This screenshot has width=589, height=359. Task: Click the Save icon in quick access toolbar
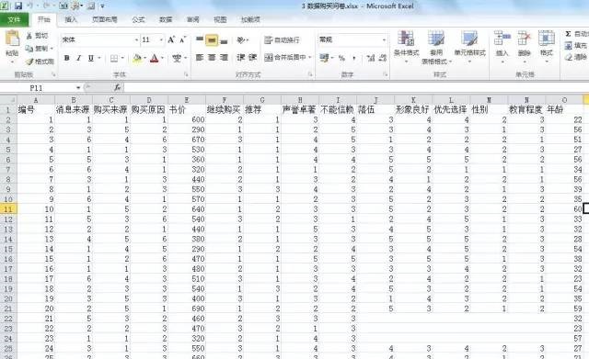pyautogui.click(x=17, y=6)
